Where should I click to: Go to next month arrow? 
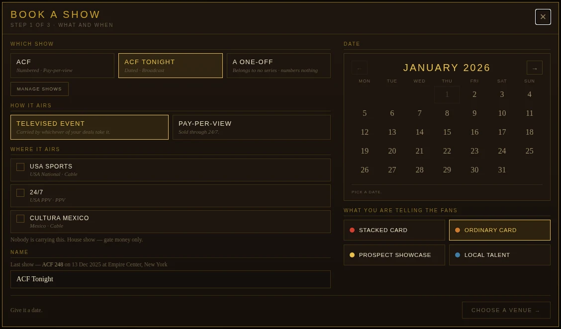[x=534, y=68]
